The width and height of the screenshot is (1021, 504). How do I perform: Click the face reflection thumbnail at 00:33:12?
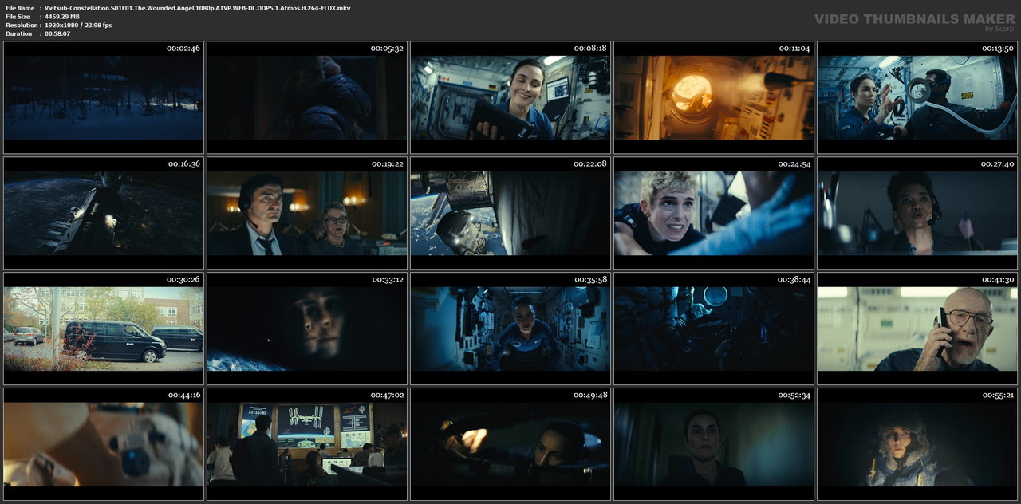click(x=307, y=329)
